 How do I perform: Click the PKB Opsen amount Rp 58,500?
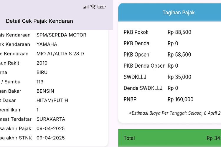coord(179,55)
